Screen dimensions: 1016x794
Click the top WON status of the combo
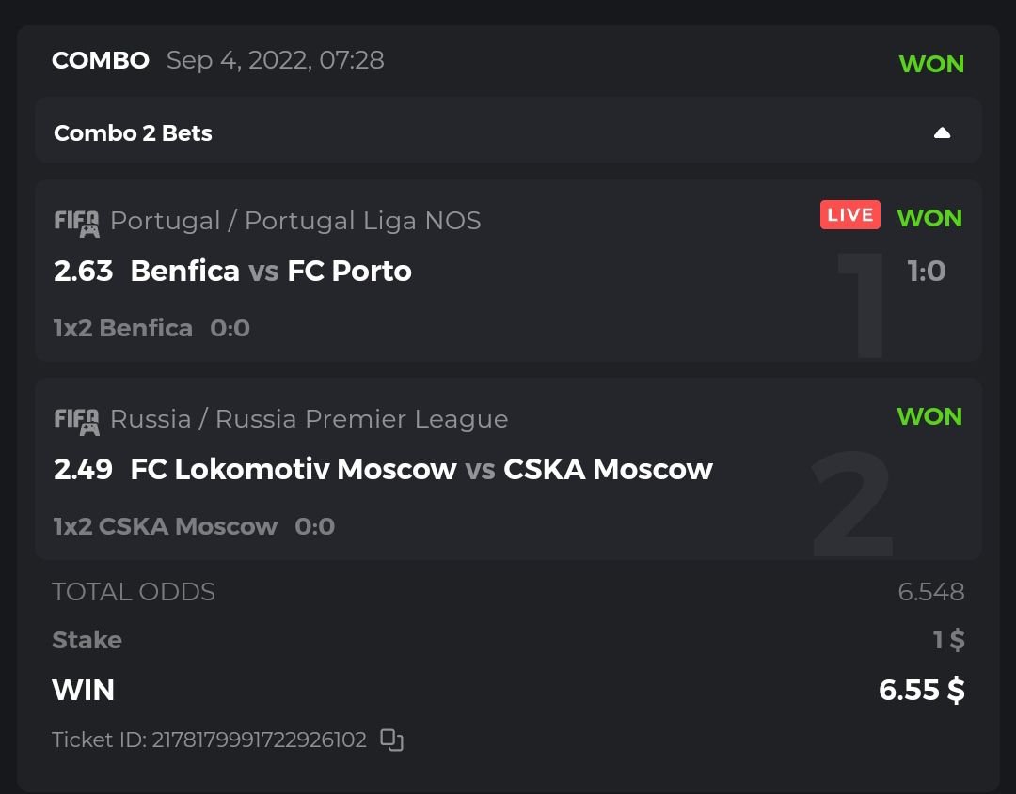click(931, 64)
